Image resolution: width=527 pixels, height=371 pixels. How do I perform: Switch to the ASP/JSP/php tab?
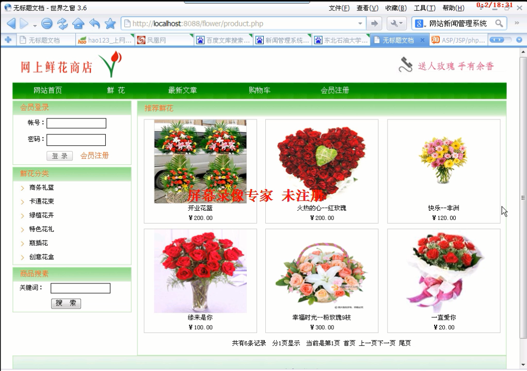point(458,40)
